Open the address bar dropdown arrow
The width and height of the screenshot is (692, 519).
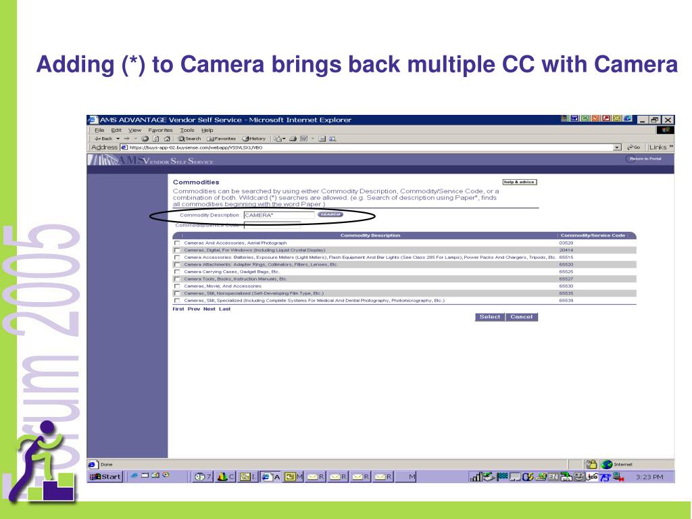point(617,147)
